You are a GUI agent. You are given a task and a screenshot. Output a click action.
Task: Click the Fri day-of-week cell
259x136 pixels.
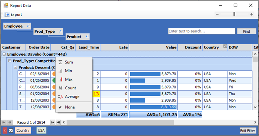tap(240, 87)
